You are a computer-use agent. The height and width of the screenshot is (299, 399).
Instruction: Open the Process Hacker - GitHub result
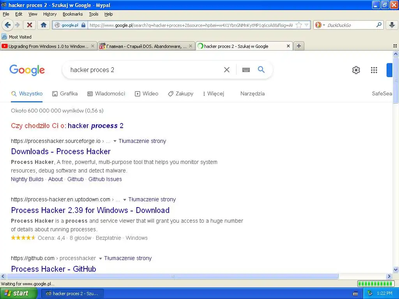pos(53,269)
